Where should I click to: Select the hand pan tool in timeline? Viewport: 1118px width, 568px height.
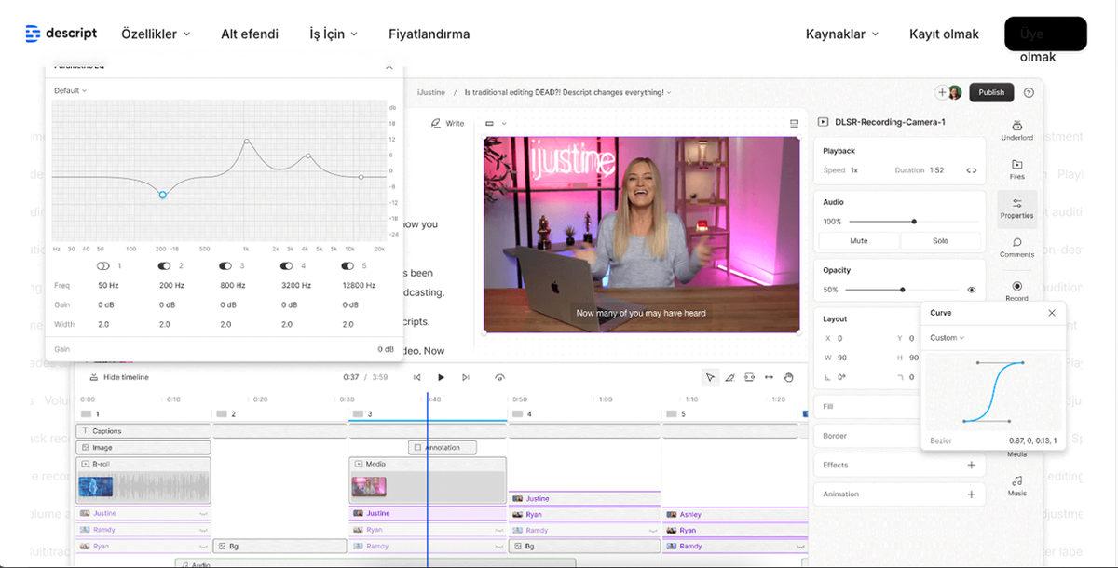(788, 377)
